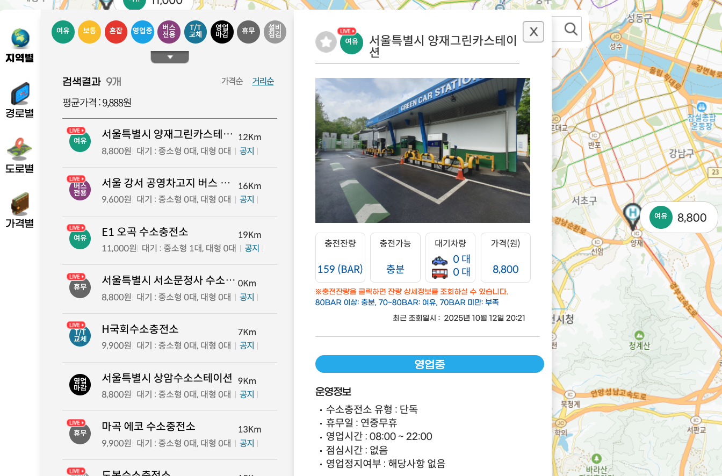Click the 여유 8,800 map price bubble
The height and width of the screenshot is (476, 722).
click(678, 217)
